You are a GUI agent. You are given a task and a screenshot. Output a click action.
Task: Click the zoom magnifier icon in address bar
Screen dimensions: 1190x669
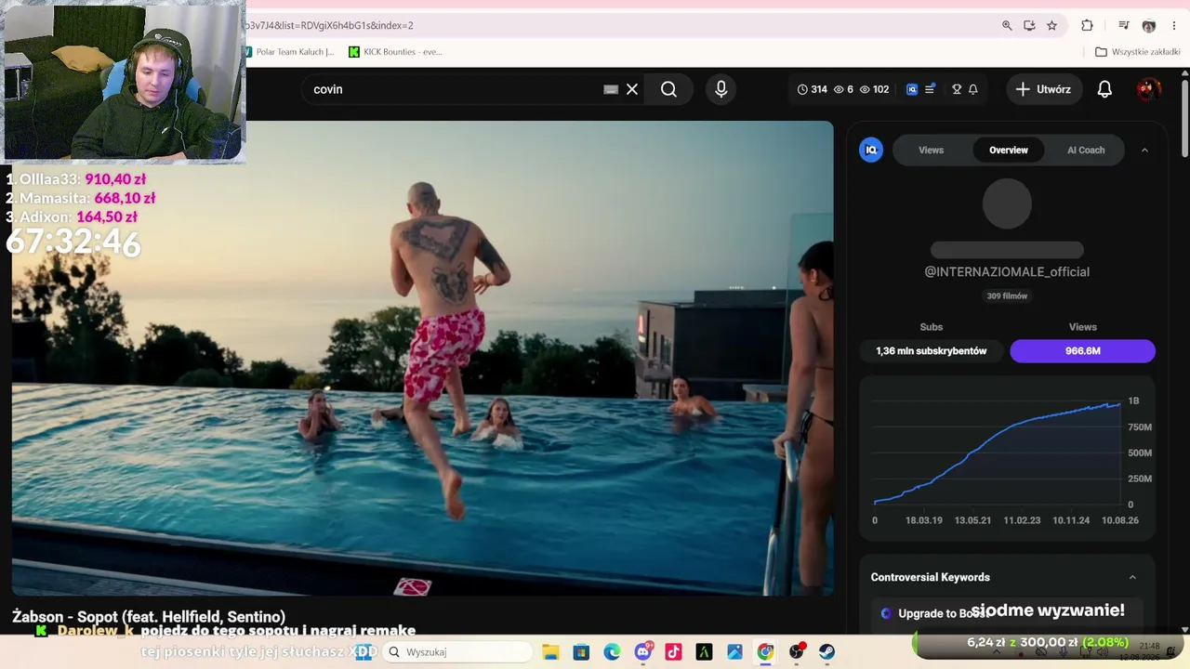click(1007, 25)
